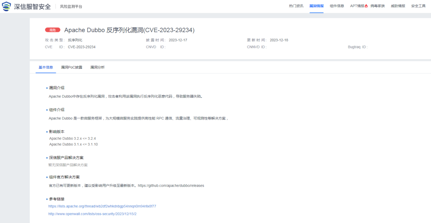The width and height of the screenshot is (431, 223).
Task: Click the CNNVD ID label
Action: coord(257,47)
